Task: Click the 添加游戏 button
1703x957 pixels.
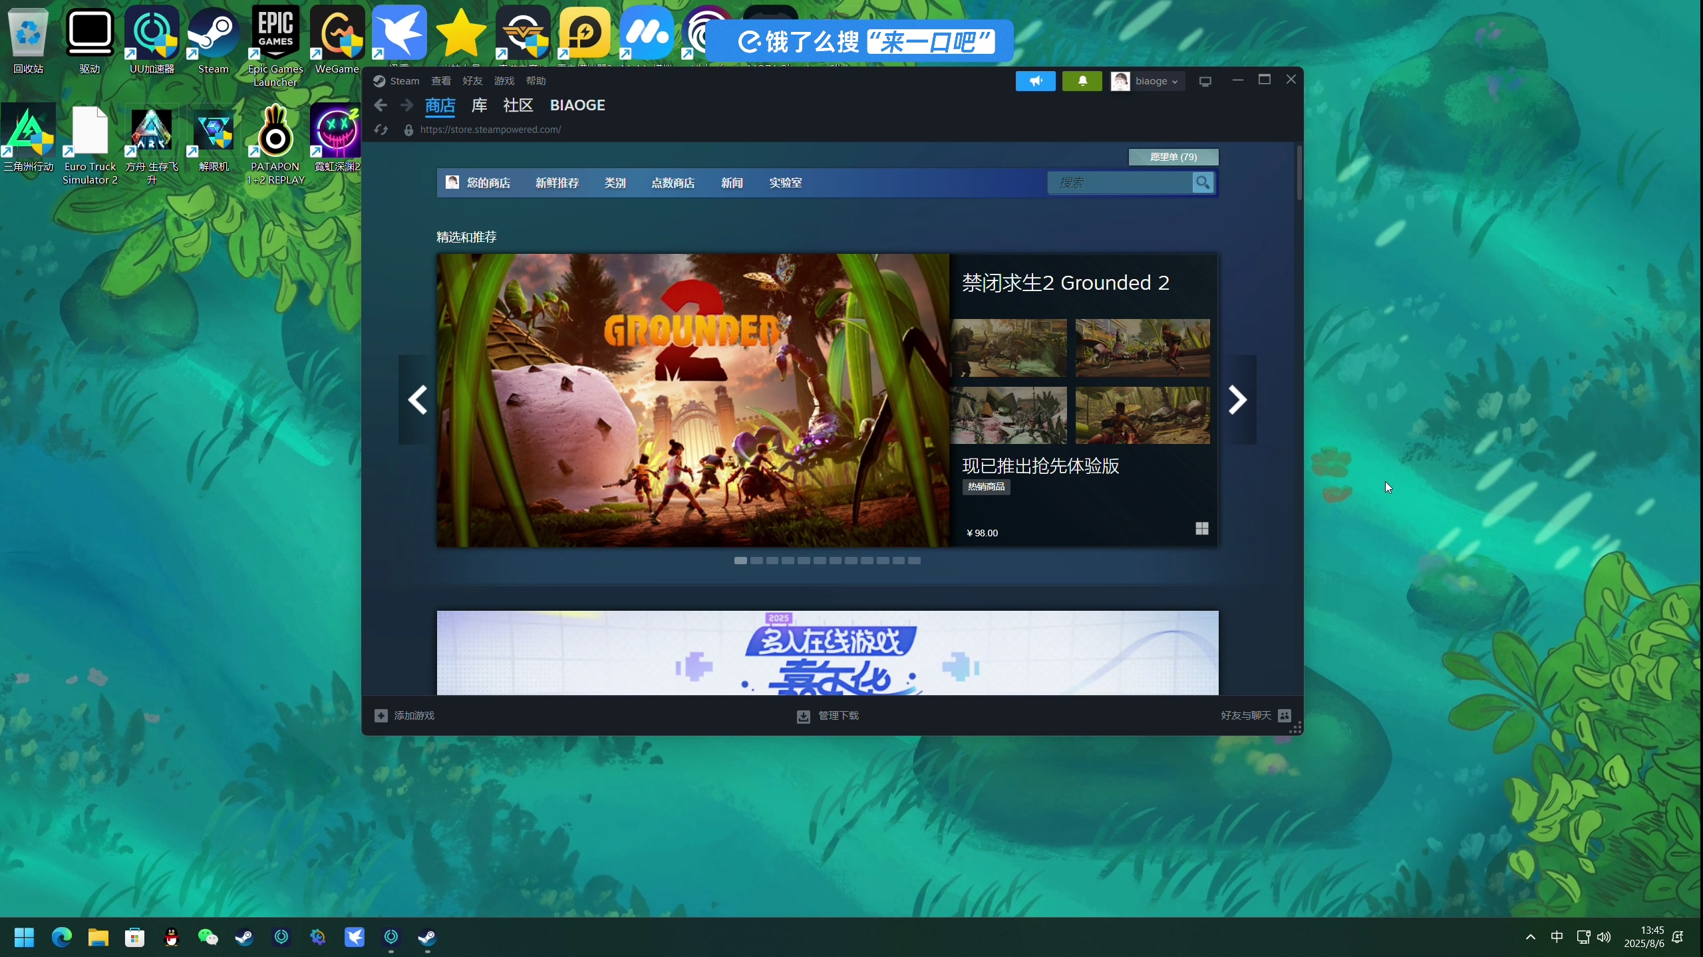Action: coord(404,716)
